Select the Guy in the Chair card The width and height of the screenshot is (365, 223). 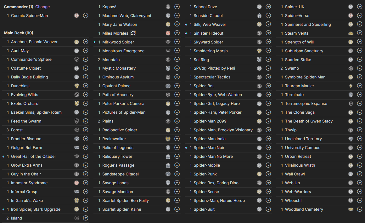click(x=26, y=174)
